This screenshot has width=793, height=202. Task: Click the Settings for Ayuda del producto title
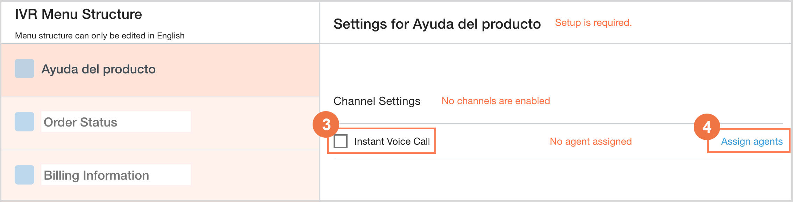pyautogui.click(x=437, y=24)
